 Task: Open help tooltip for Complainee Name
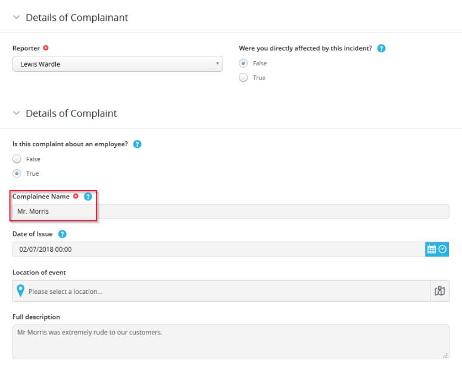[x=88, y=197]
